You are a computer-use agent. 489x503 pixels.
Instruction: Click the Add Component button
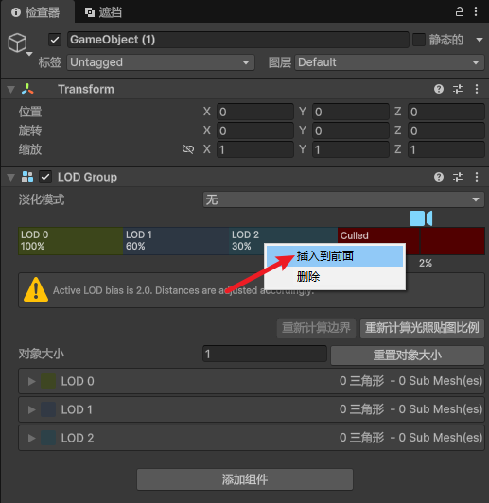click(245, 479)
